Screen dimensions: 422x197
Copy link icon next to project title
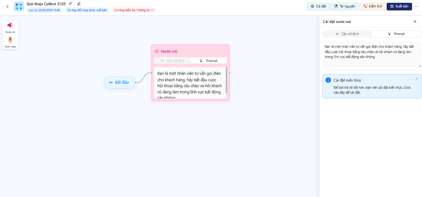[x=70, y=4]
